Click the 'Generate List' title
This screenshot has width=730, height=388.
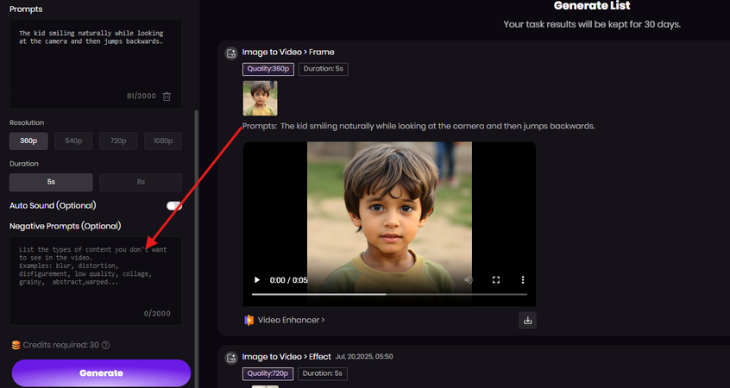pyautogui.click(x=592, y=5)
